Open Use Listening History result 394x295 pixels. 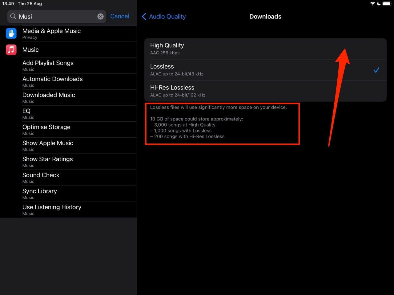(52, 209)
